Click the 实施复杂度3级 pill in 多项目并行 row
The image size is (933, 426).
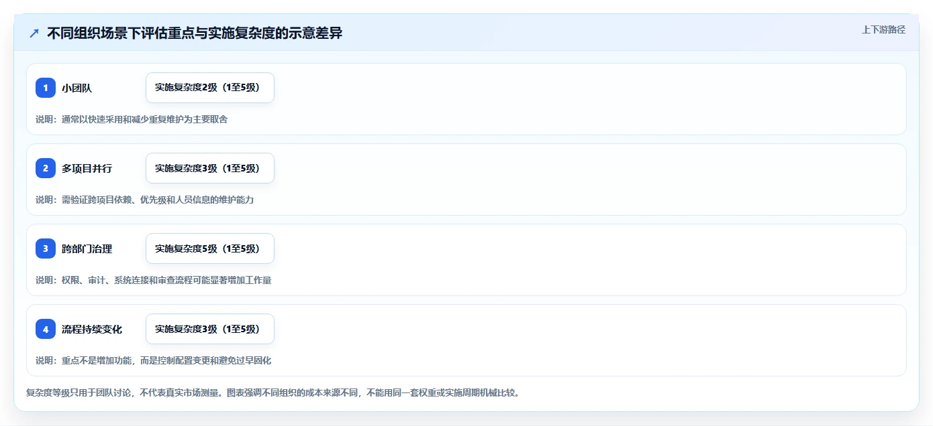click(210, 168)
